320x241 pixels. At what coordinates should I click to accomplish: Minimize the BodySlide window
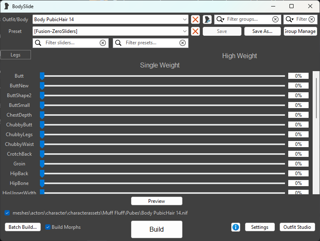273,7
